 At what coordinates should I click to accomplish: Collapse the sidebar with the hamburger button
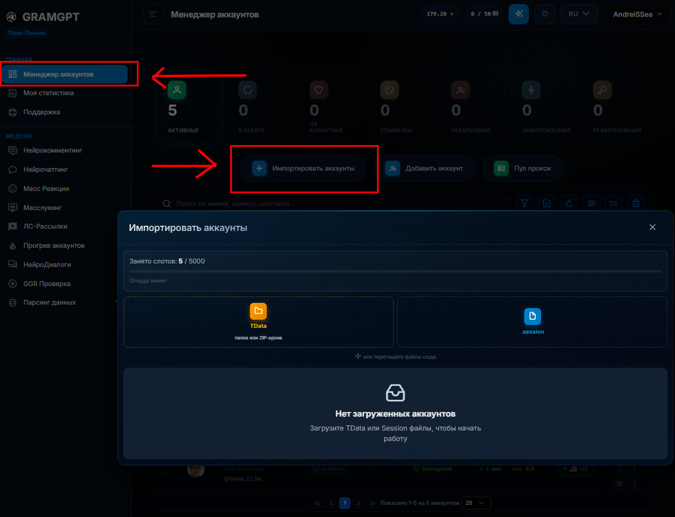click(x=153, y=15)
